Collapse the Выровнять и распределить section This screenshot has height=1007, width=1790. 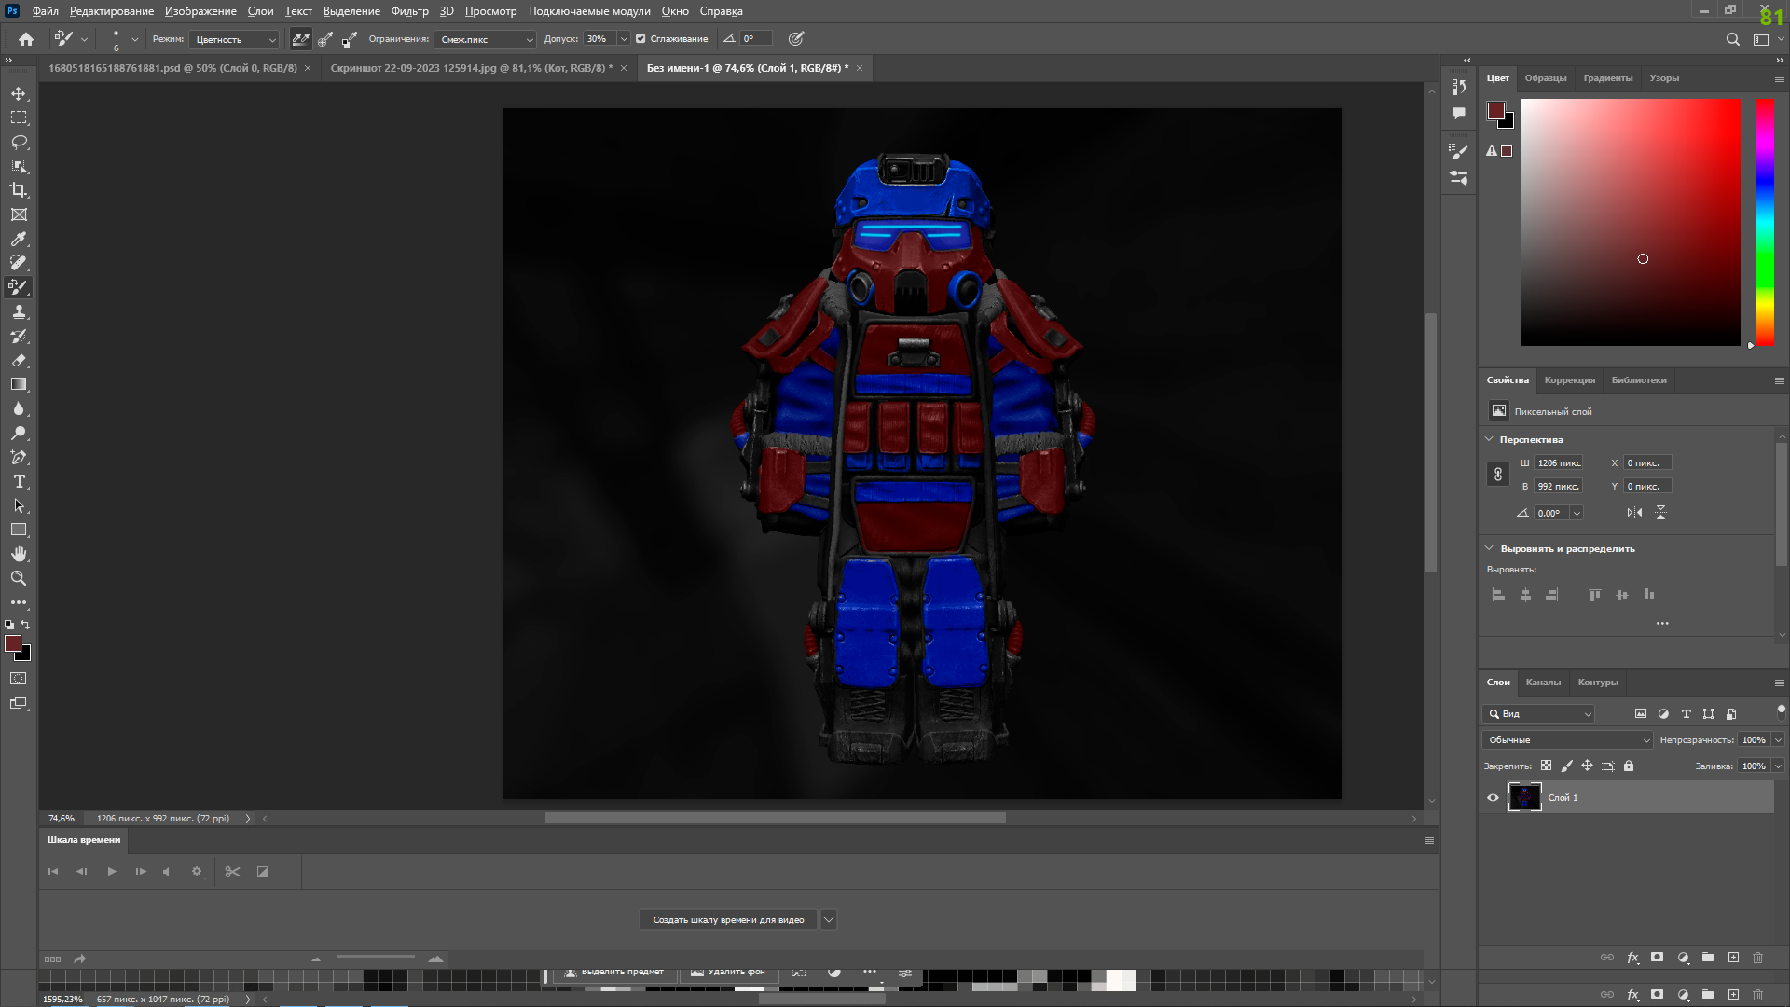1489,548
